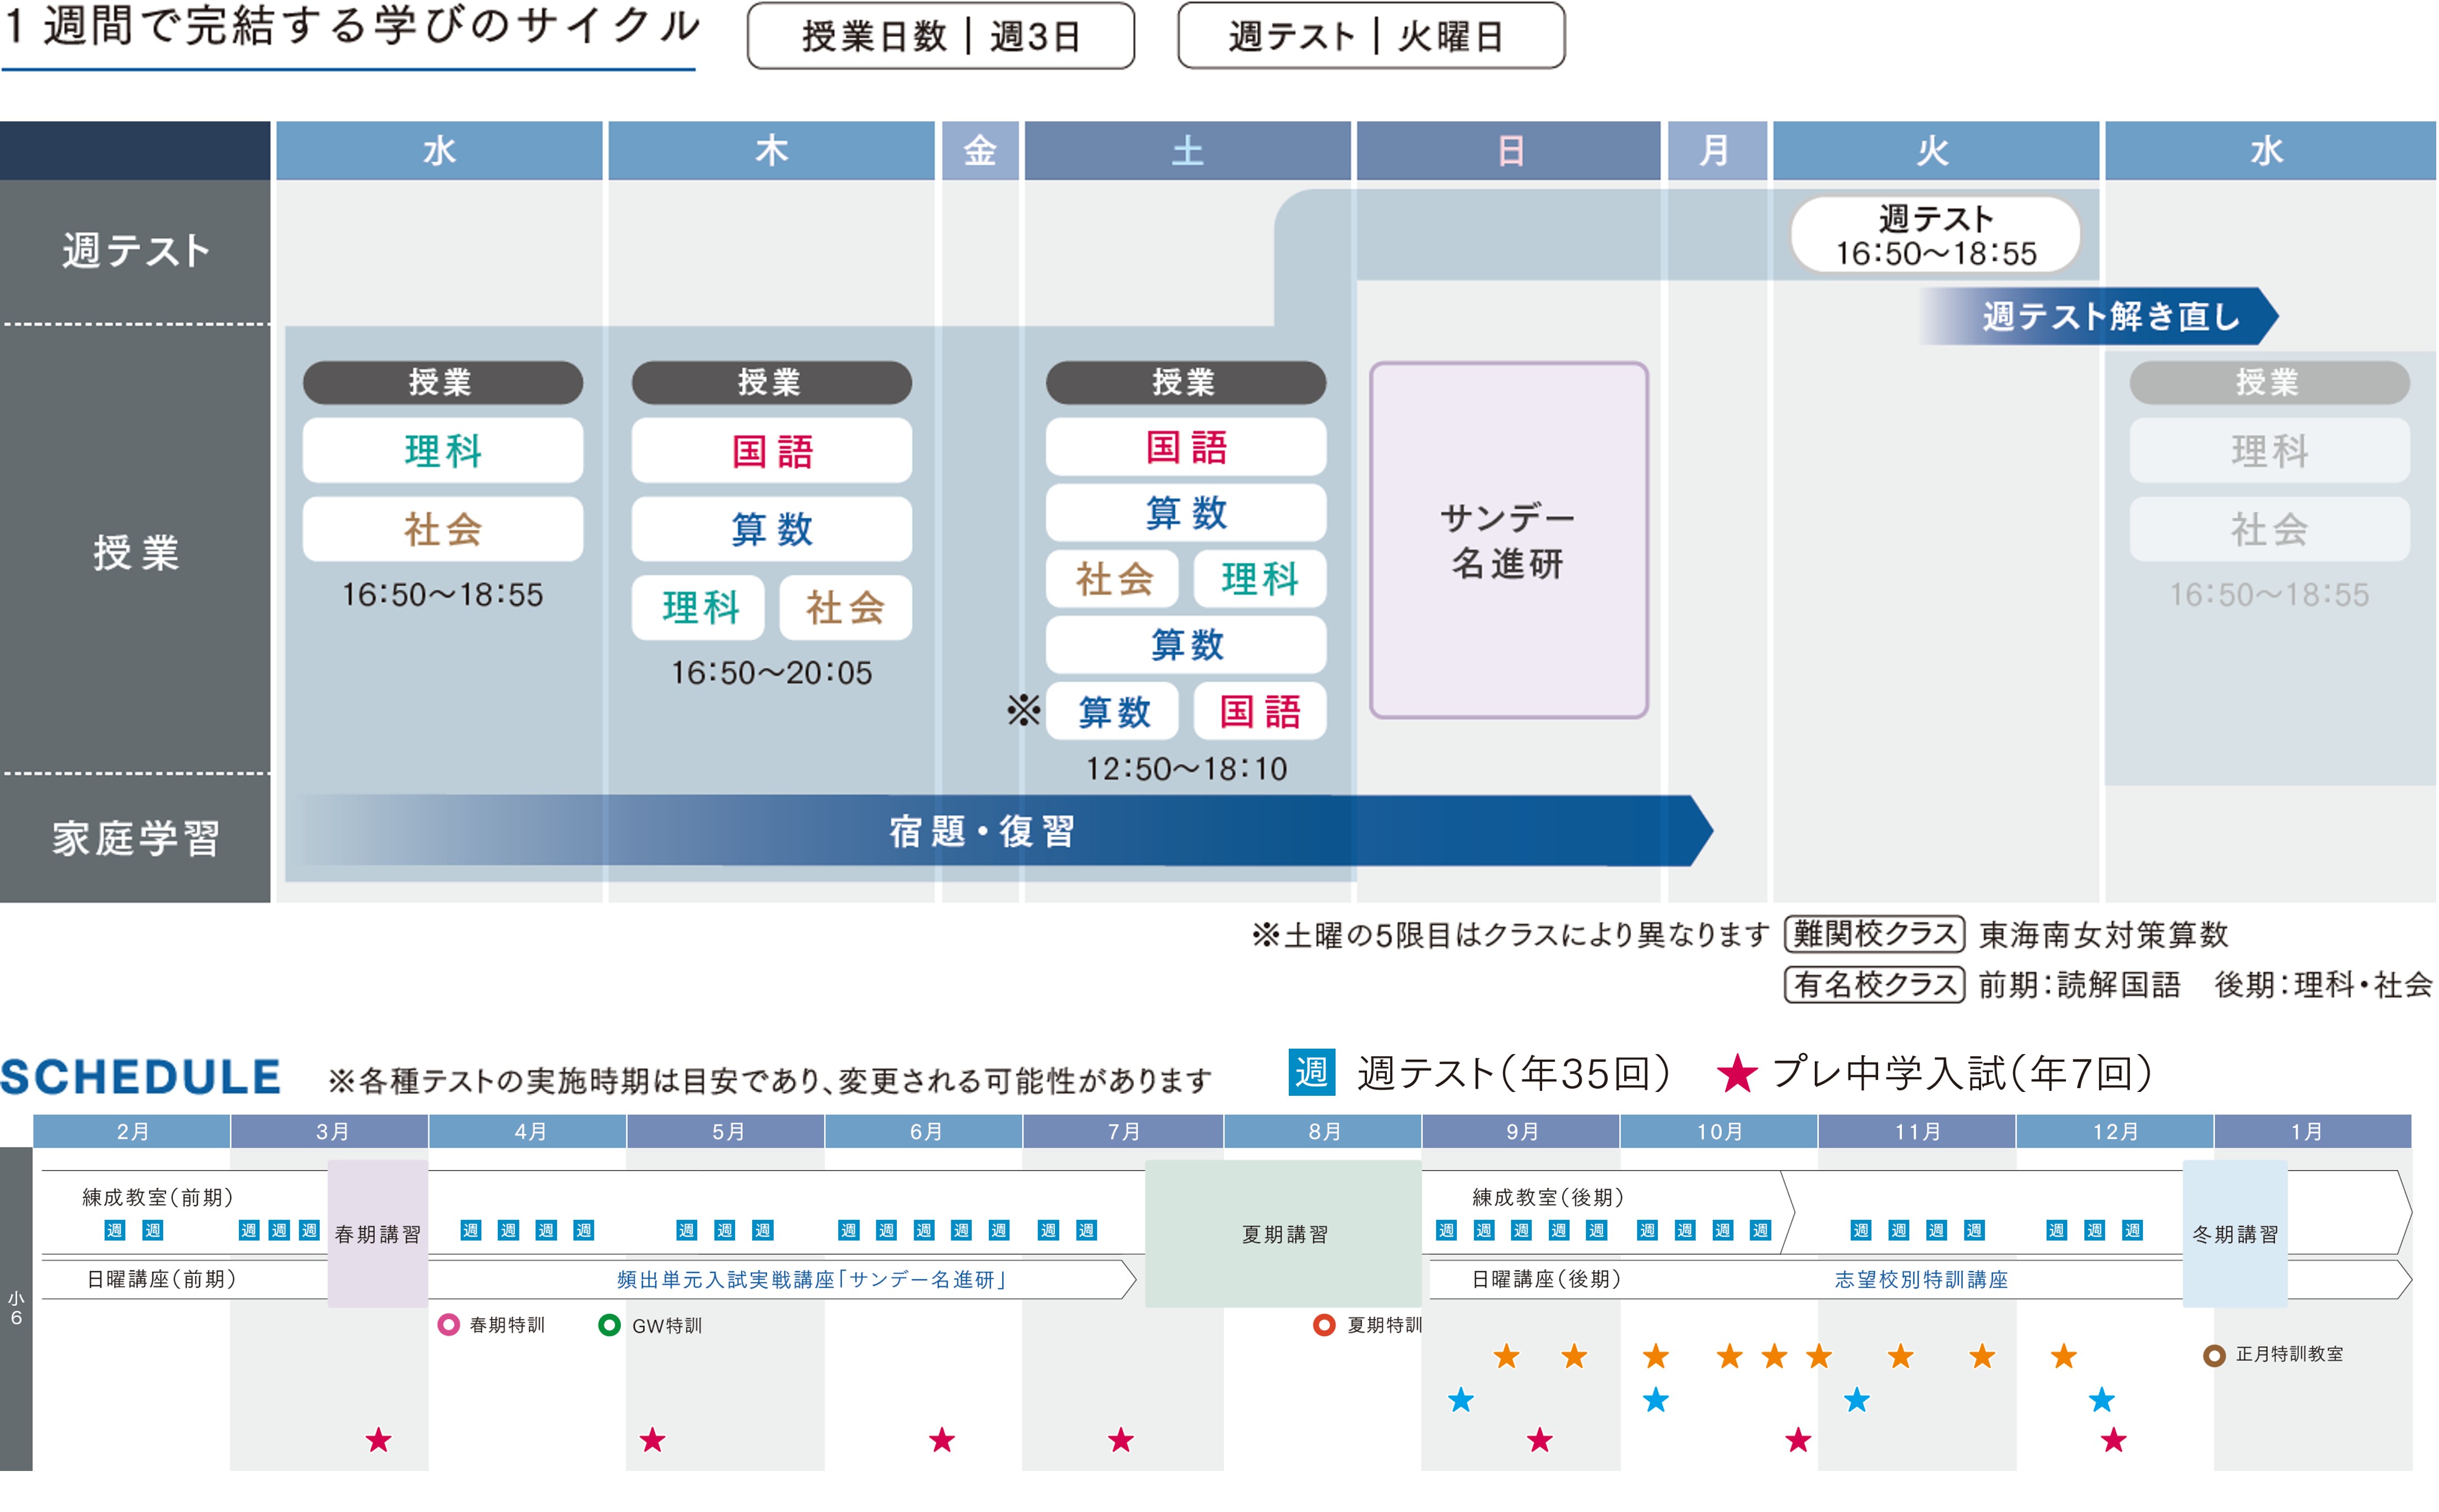Click the red star in the 7月 column

[x=1121, y=1440]
